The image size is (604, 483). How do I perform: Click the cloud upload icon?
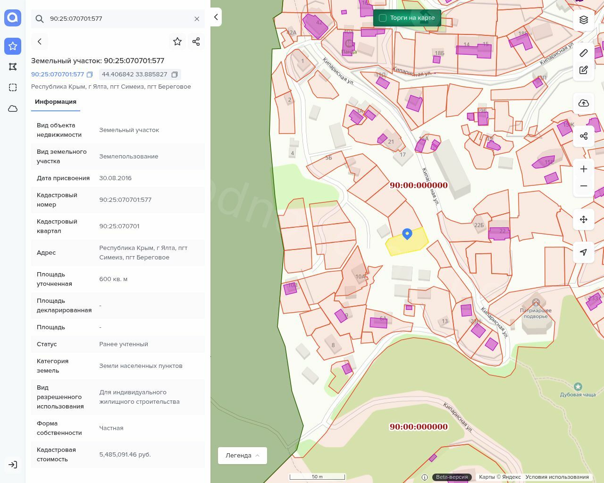coord(584,103)
